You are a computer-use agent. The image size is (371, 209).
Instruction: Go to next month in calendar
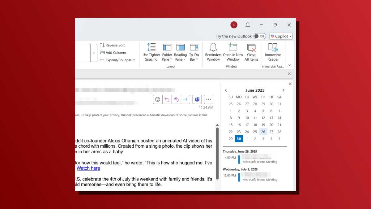tap(284, 90)
